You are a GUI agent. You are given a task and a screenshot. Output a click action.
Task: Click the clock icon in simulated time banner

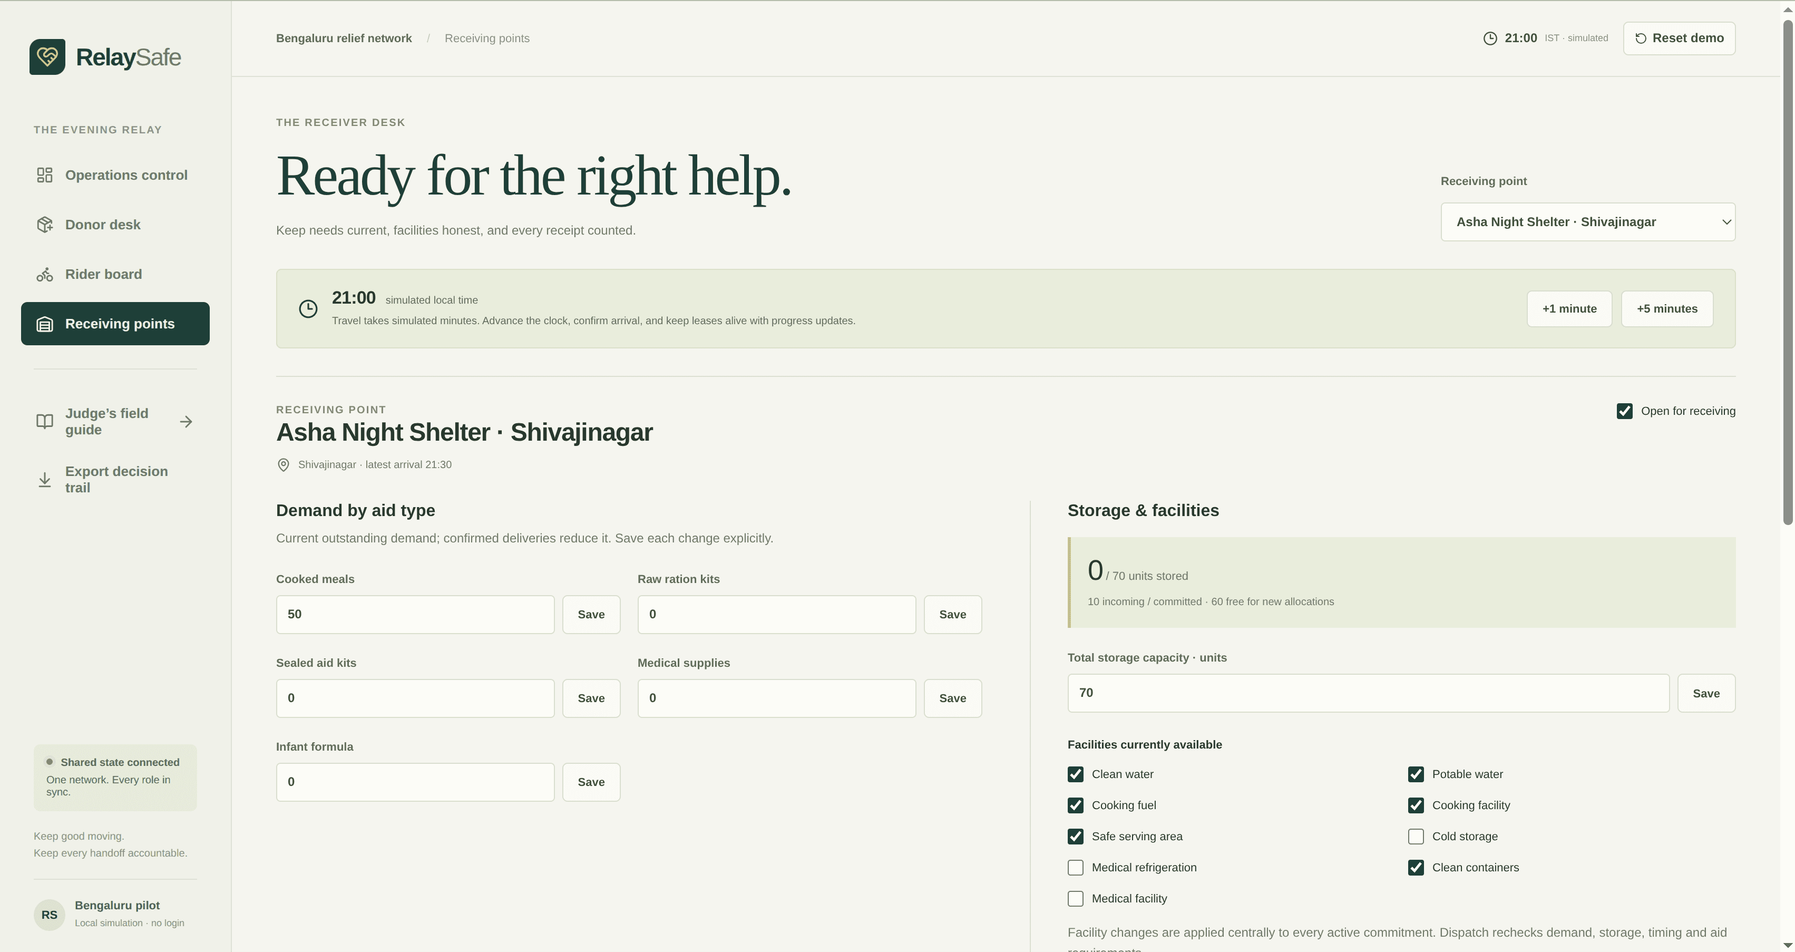click(308, 309)
